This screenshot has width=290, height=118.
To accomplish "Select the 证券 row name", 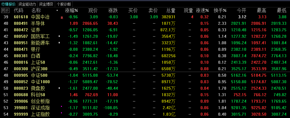I will (36, 30).
